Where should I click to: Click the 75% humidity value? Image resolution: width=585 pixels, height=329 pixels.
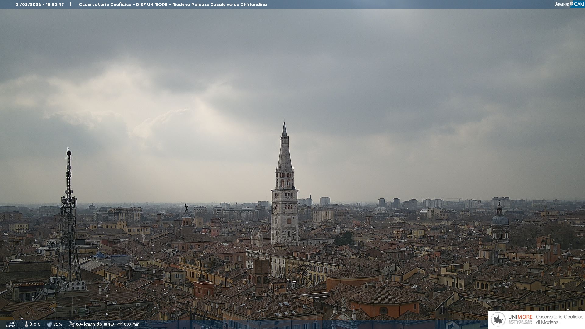[x=58, y=324]
